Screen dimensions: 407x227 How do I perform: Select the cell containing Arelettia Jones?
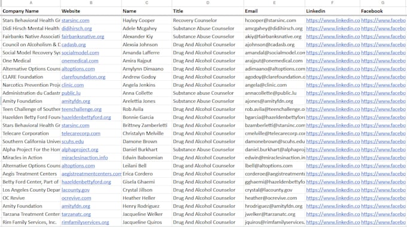pos(147,101)
